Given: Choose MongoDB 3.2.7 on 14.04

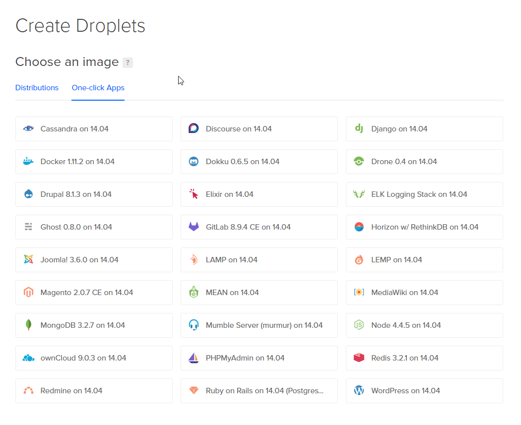Looking at the screenshot, I should (x=94, y=325).
